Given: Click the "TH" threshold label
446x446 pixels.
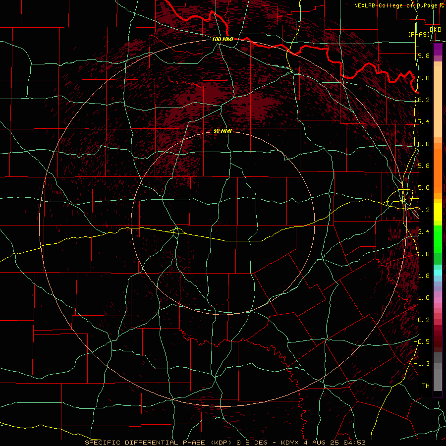Looking at the screenshot, I should (426, 386).
